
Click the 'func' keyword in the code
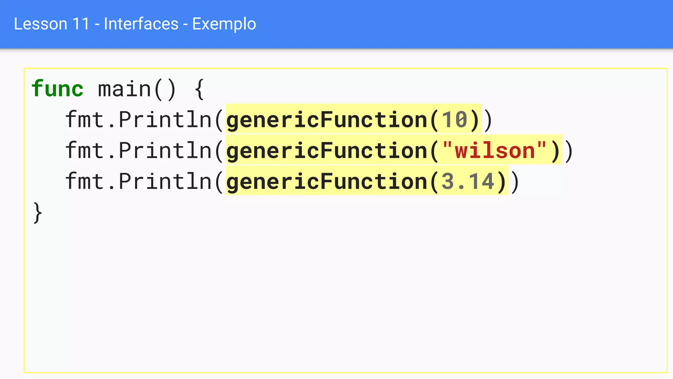pos(58,88)
